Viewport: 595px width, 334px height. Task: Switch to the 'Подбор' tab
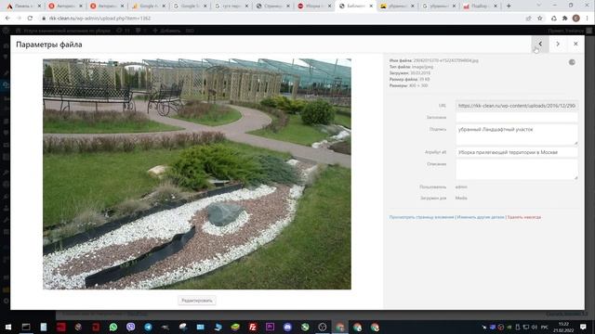point(480,6)
